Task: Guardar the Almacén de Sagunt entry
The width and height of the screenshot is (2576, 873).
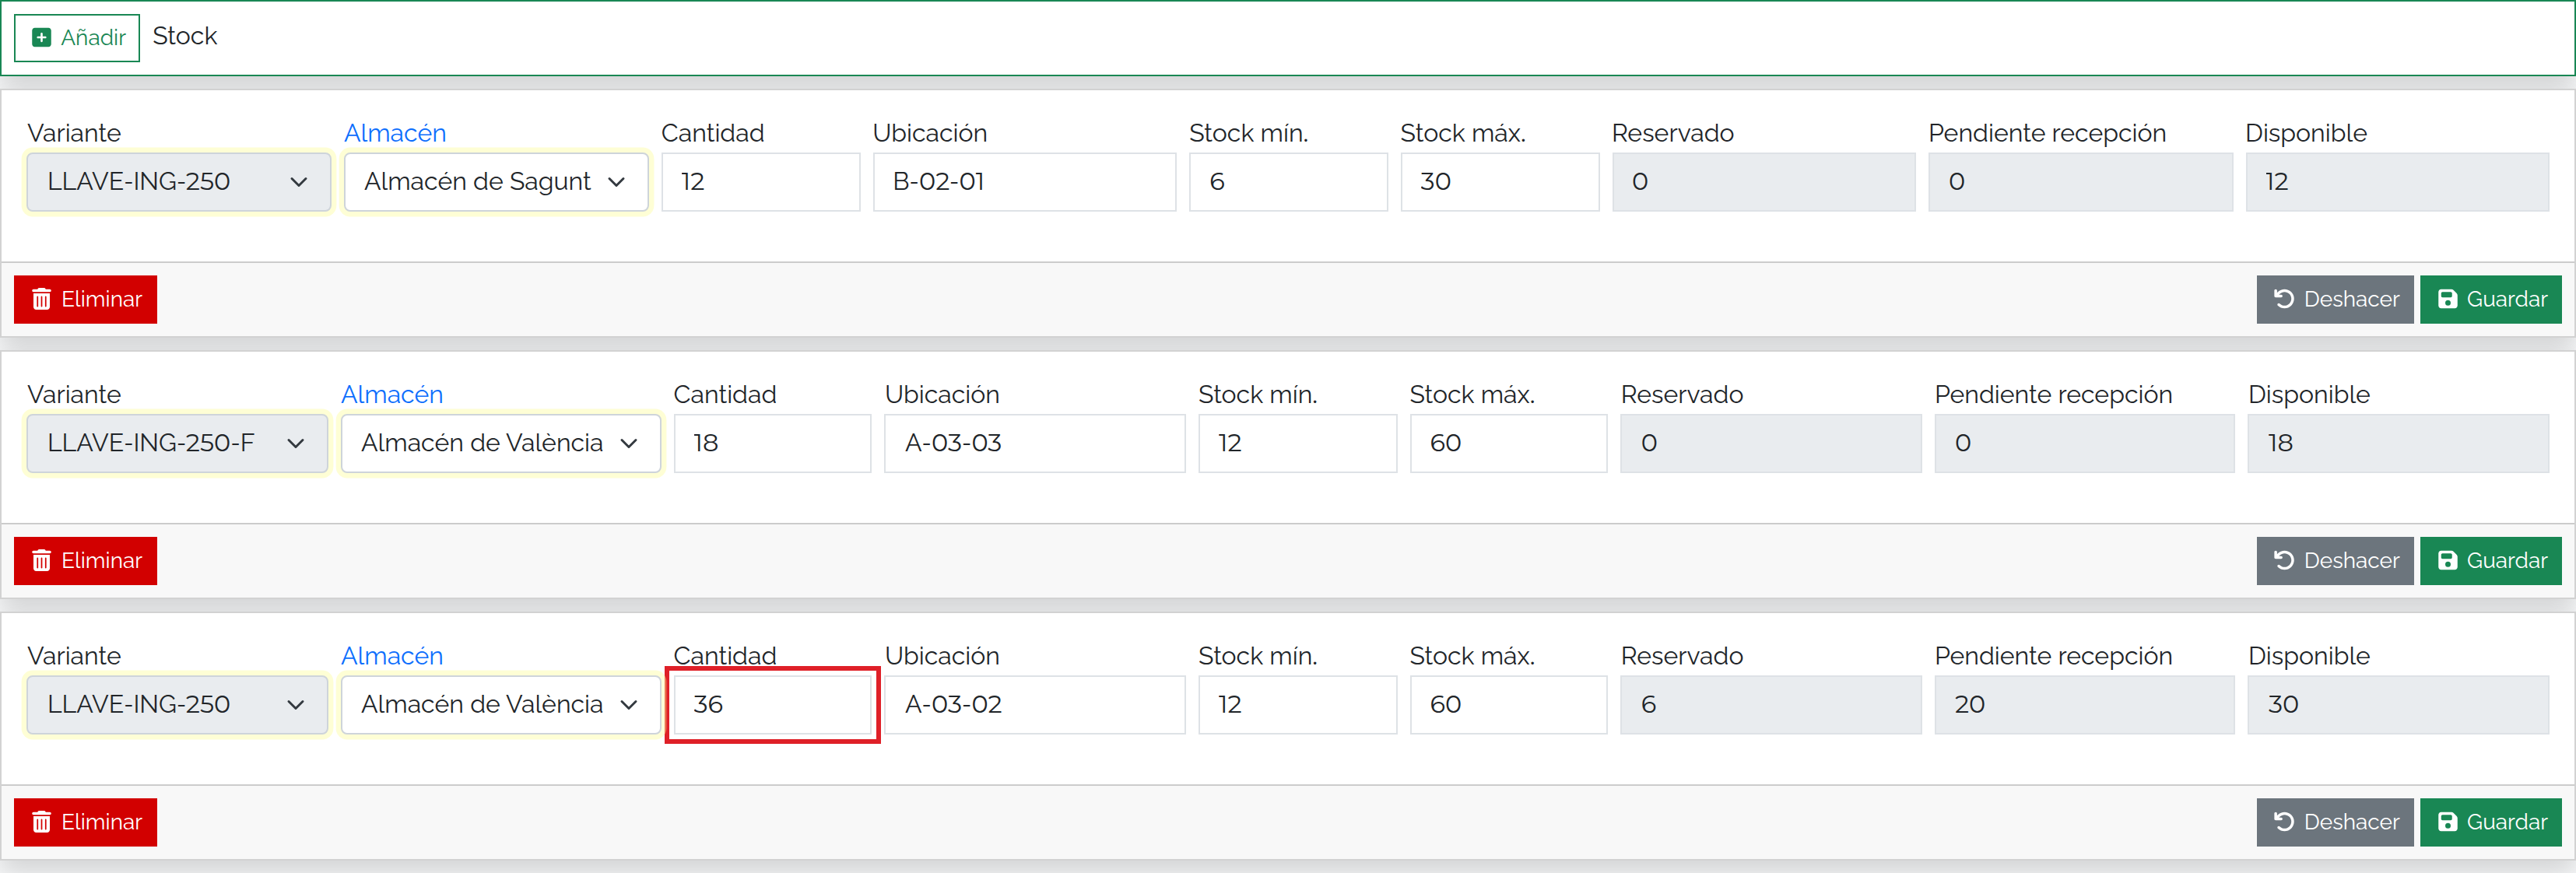Action: pos(2490,299)
